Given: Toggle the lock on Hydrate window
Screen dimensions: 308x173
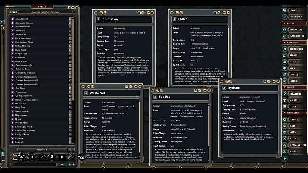Looking at the screenshot, I should [265, 81].
